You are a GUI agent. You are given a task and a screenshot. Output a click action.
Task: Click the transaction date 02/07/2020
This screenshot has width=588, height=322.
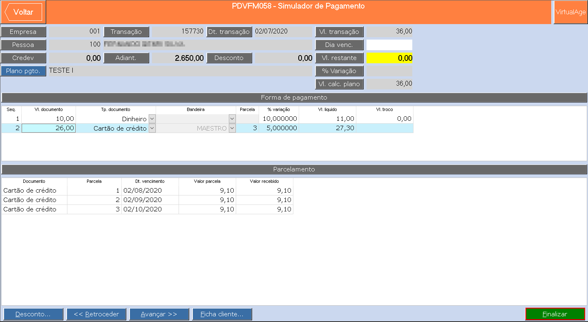pyautogui.click(x=283, y=32)
